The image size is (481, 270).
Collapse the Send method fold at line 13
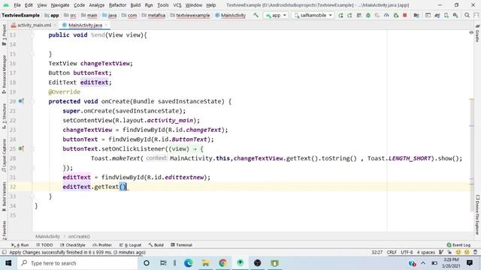32,35
